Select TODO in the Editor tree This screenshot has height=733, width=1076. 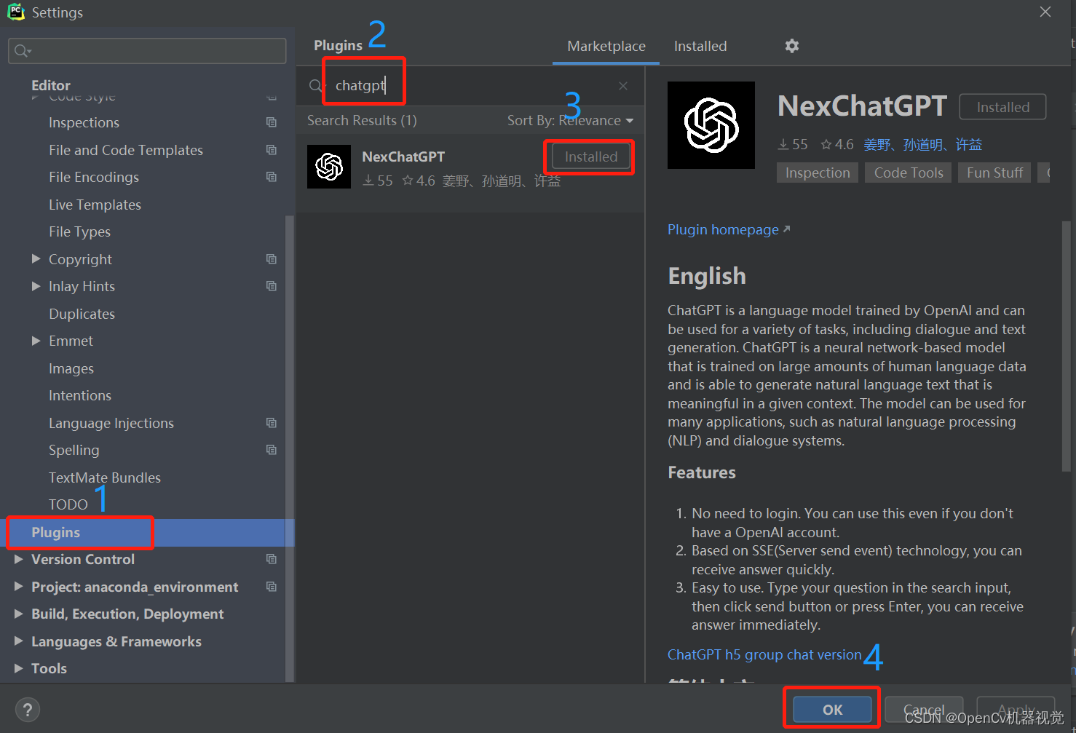point(68,504)
